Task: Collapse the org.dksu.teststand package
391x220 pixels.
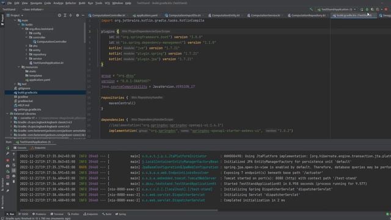Action: [23, 29]
